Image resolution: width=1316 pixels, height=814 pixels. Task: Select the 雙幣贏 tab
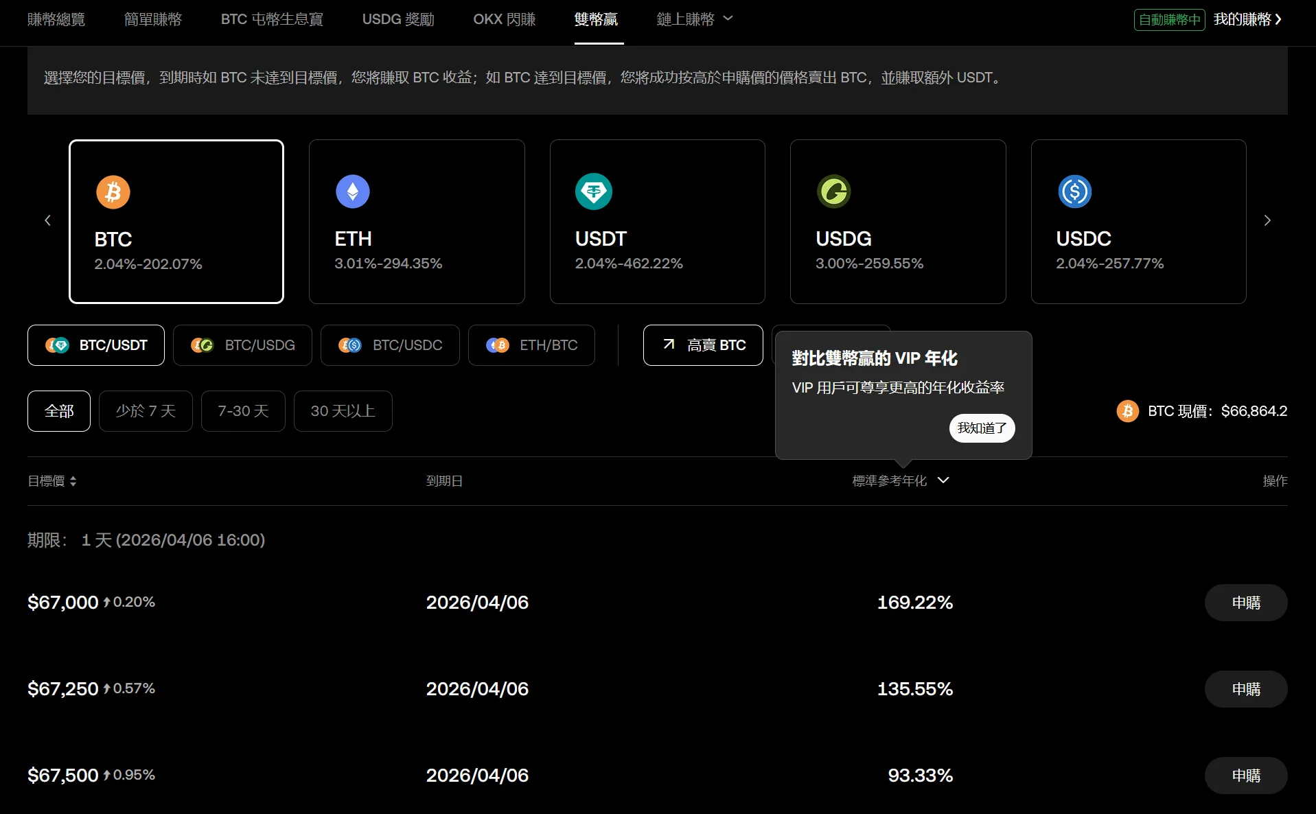click(x=596, y=19)
